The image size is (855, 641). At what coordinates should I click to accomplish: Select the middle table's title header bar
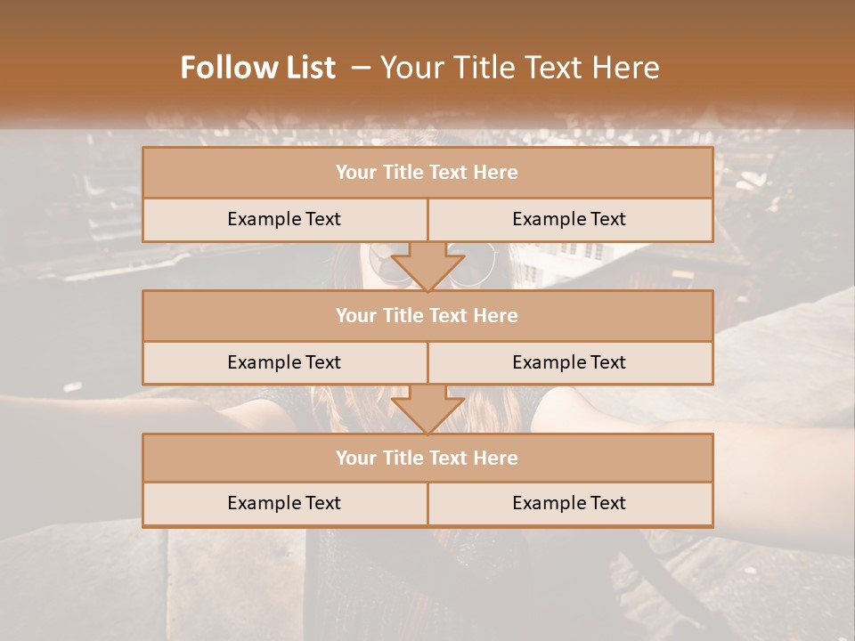tap(427, 316)
